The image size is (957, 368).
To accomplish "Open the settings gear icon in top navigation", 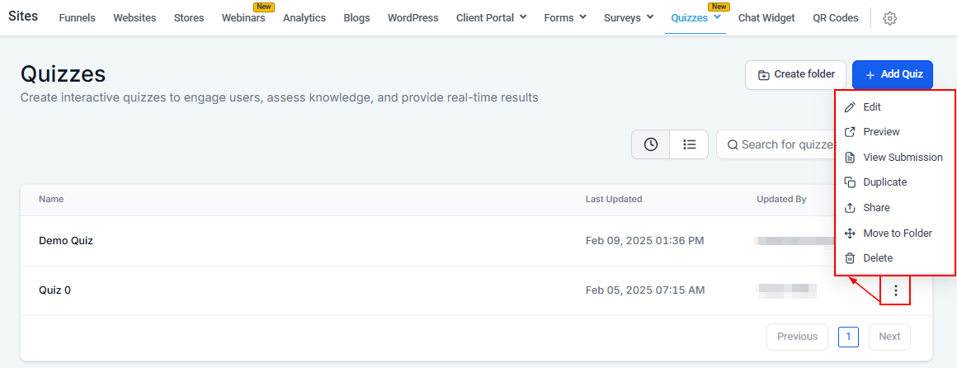I will tap(889, 18).
